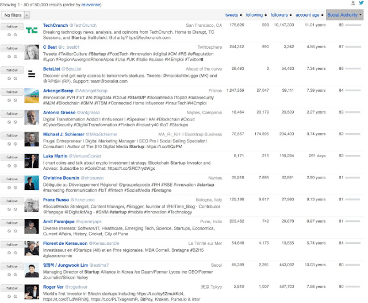Click Jungwook Lim's followers count 443,092

[x=286, y=265]
